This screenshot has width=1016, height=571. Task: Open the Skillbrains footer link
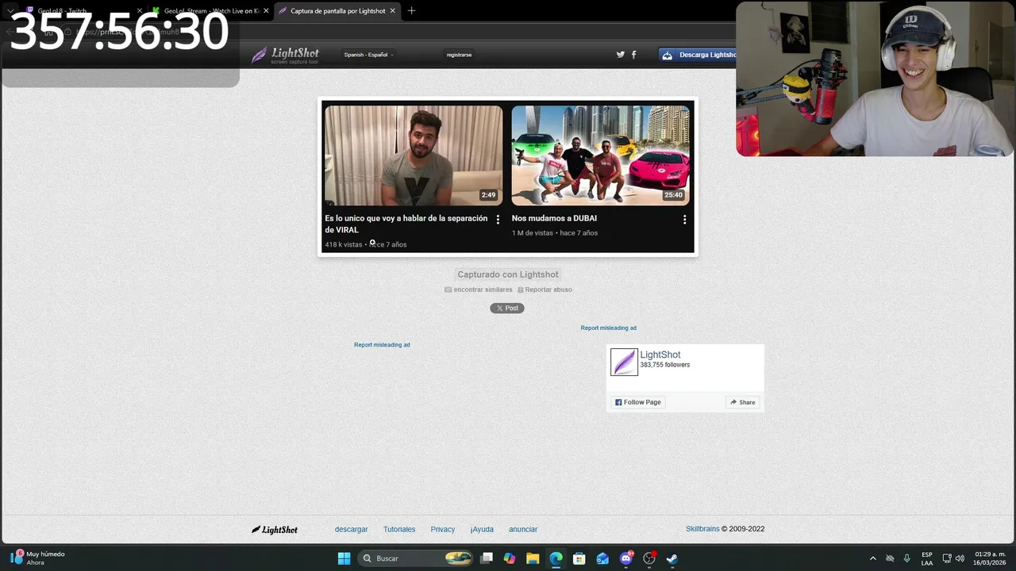click(702, 529)
